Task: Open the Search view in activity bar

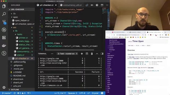Action: 4,14
